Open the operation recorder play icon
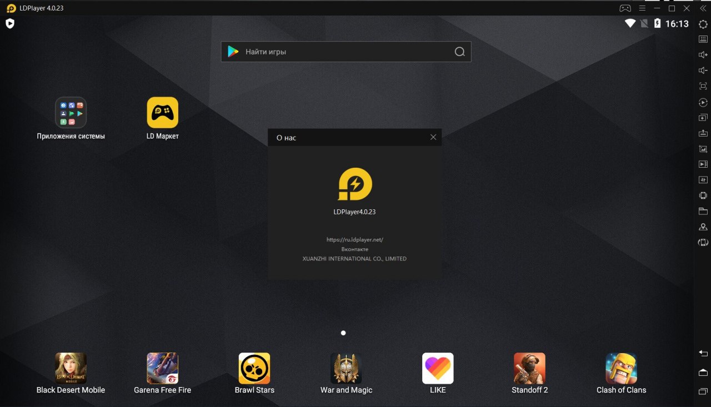711x407 pixels. click(x=703, y=102)
